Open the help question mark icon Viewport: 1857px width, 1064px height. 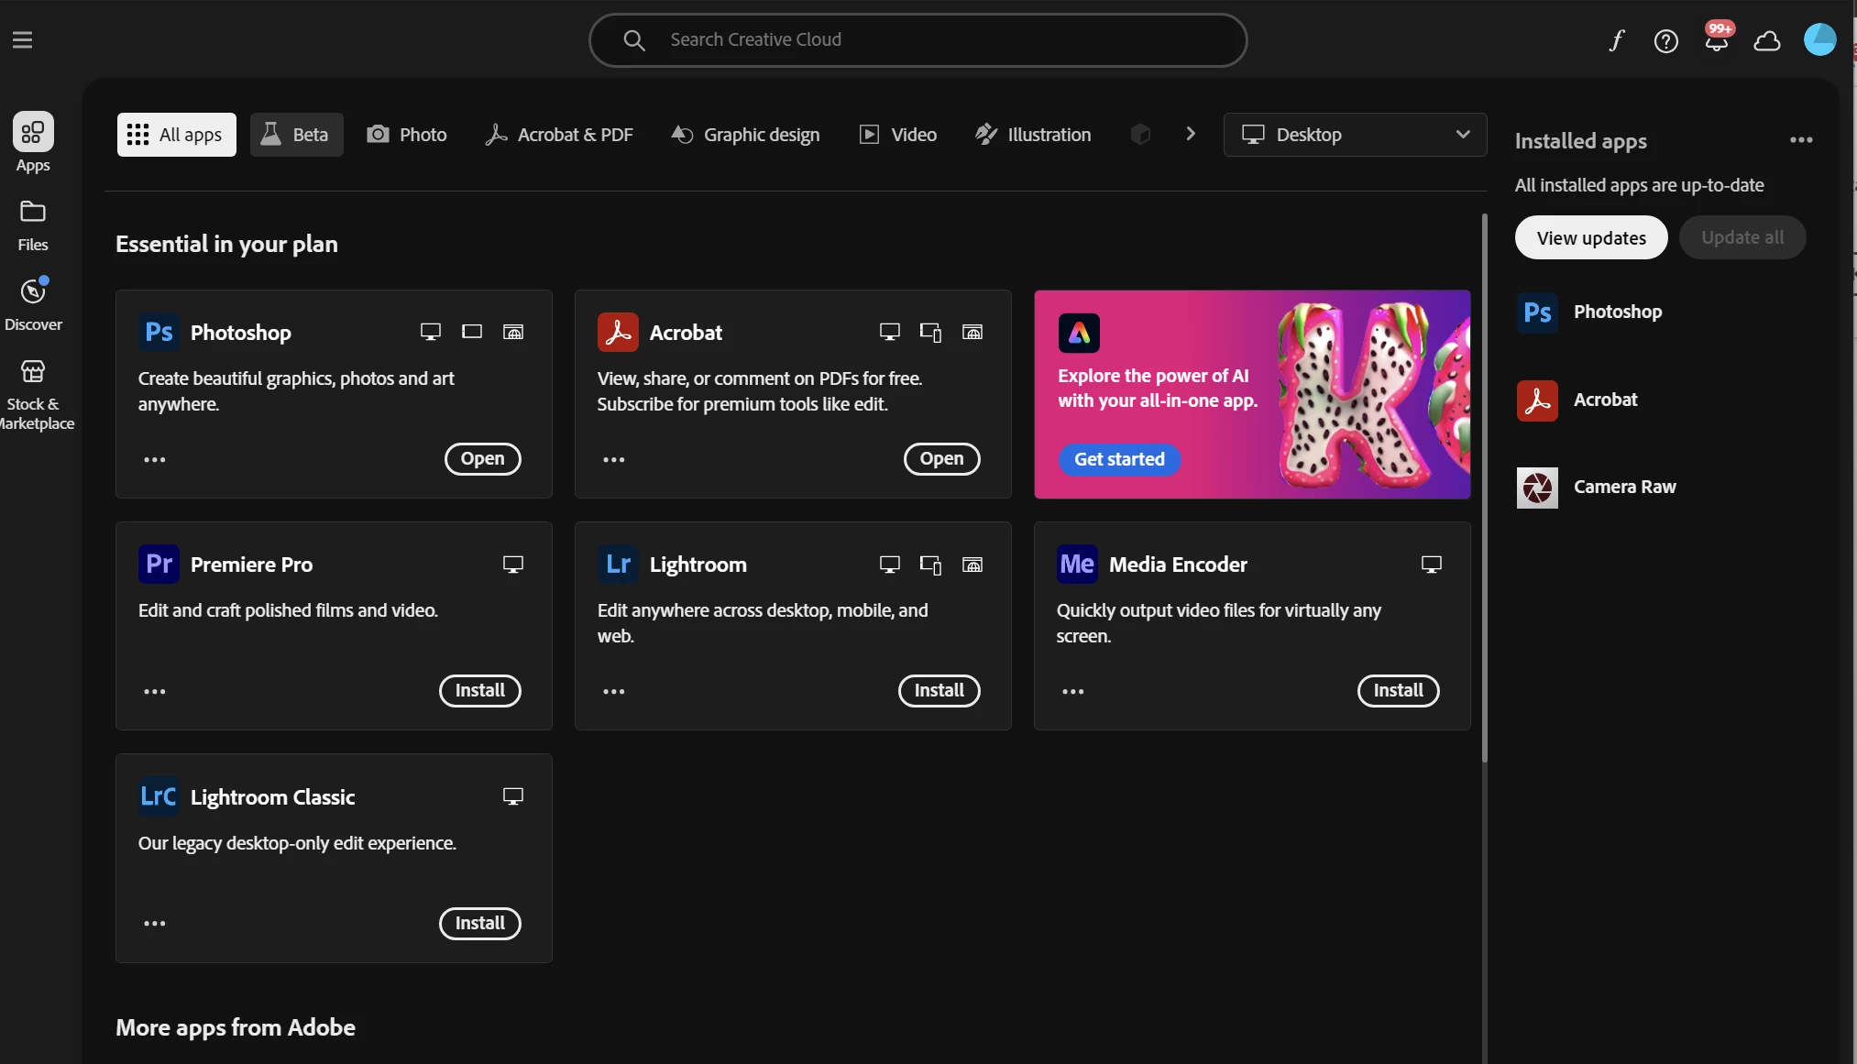click(x=1665, y=40)
